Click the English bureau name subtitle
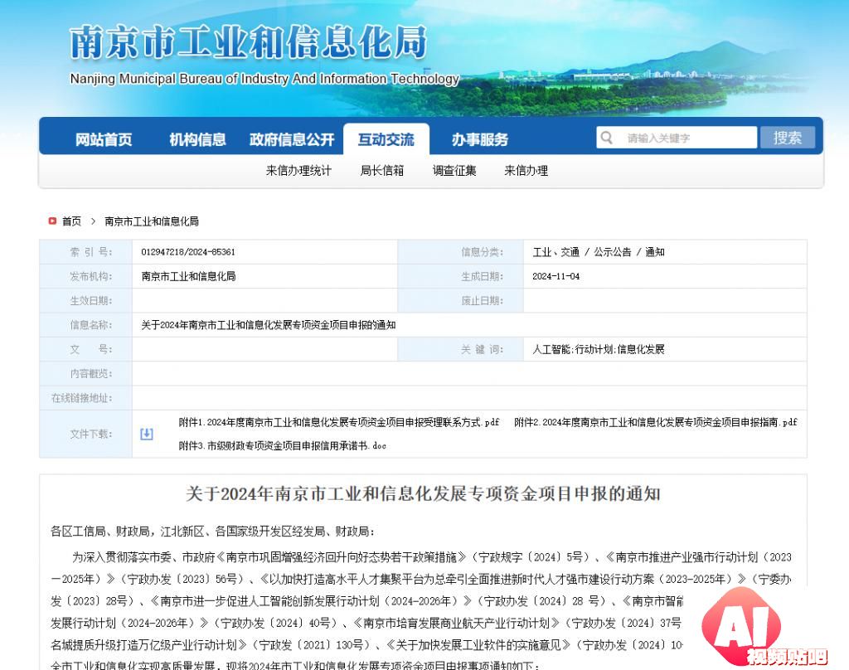This screenshot has height=670, width=849. pos(264,79)
